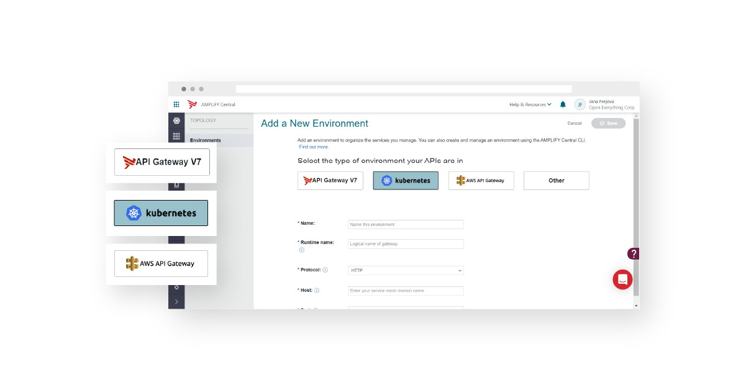Screen dimensions: 746x390
Task: Open the red chat widget button
Action: [622, 279]
